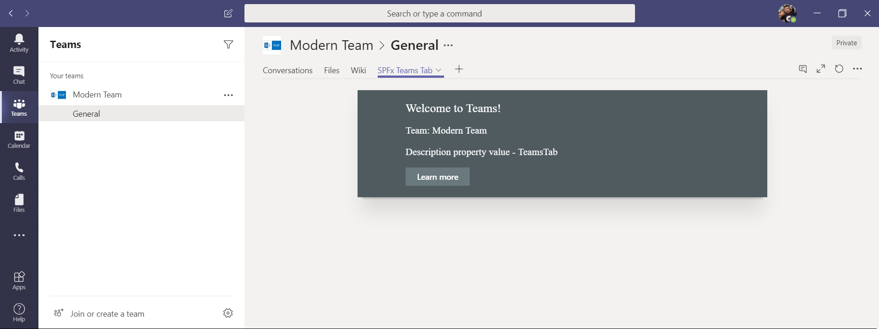
Task: Open more tab options ellipsis
Action: tap(857, 69)
